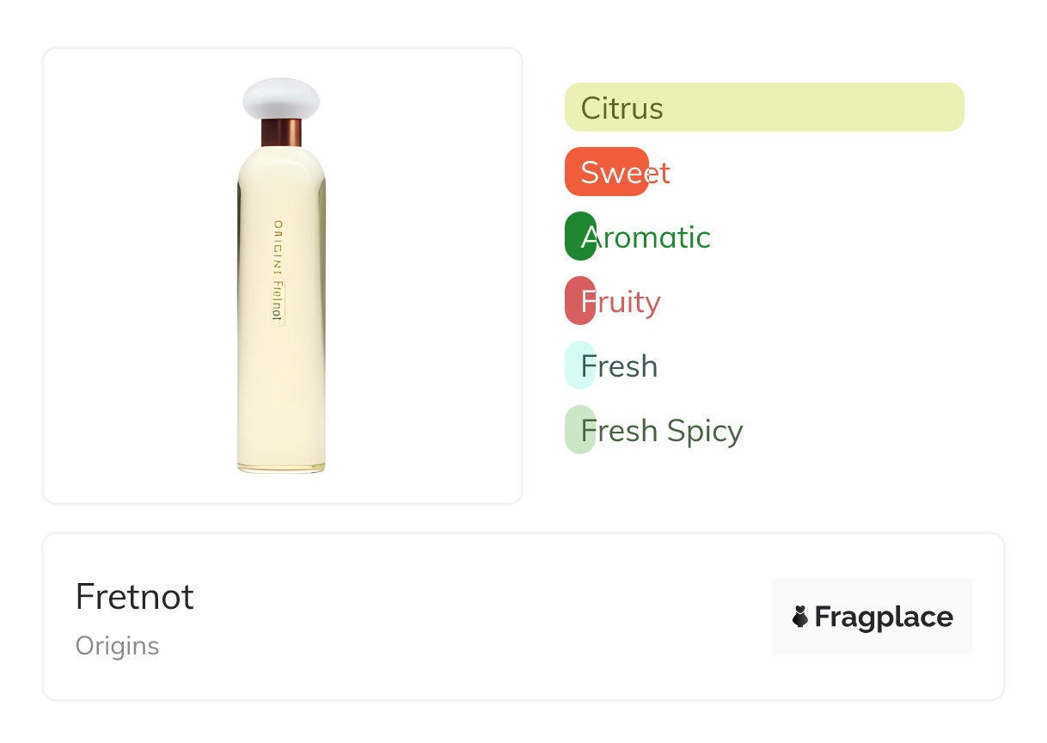
Task: Open the Fretnot product title
Action: 135,597
